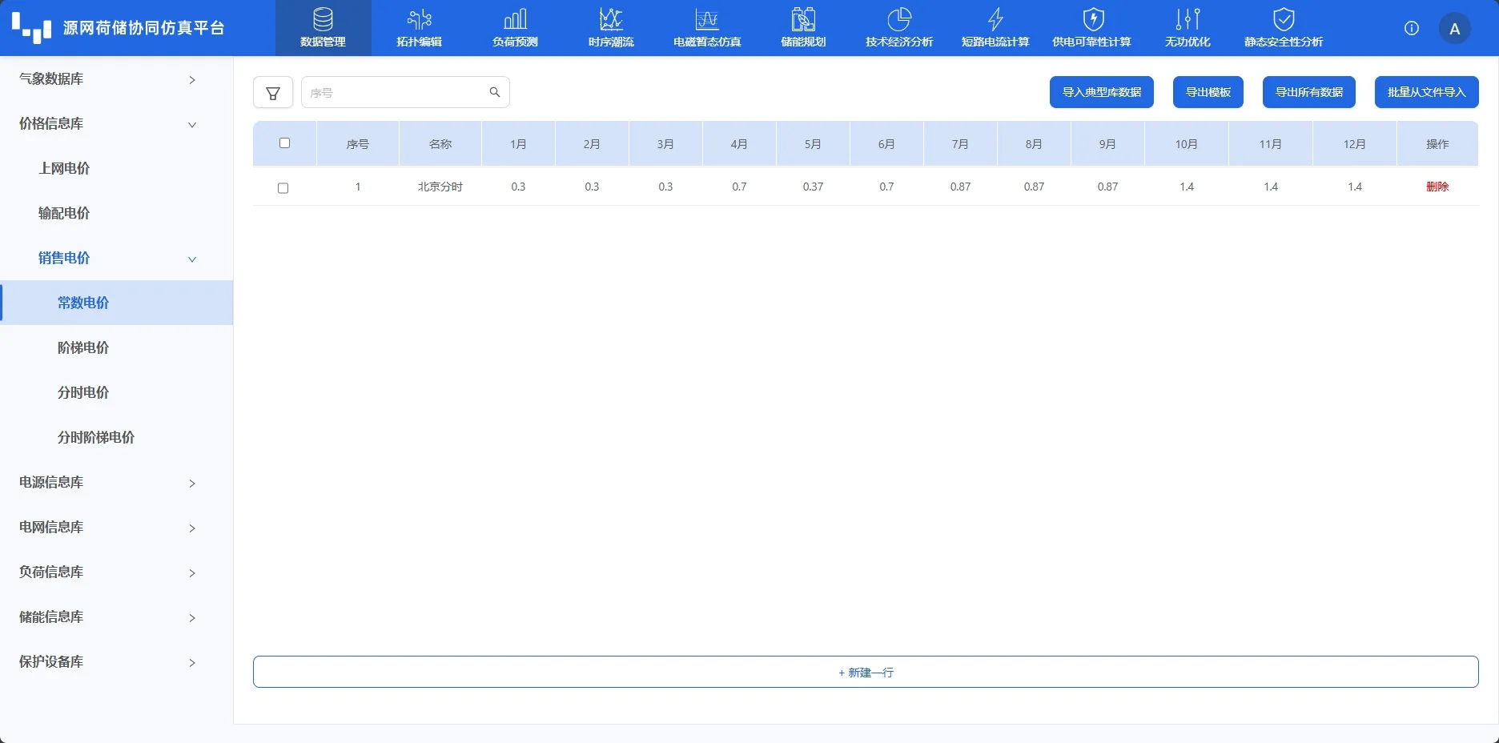
Task: Click the 批量从文件导入 button
Action: [1427, 92]
